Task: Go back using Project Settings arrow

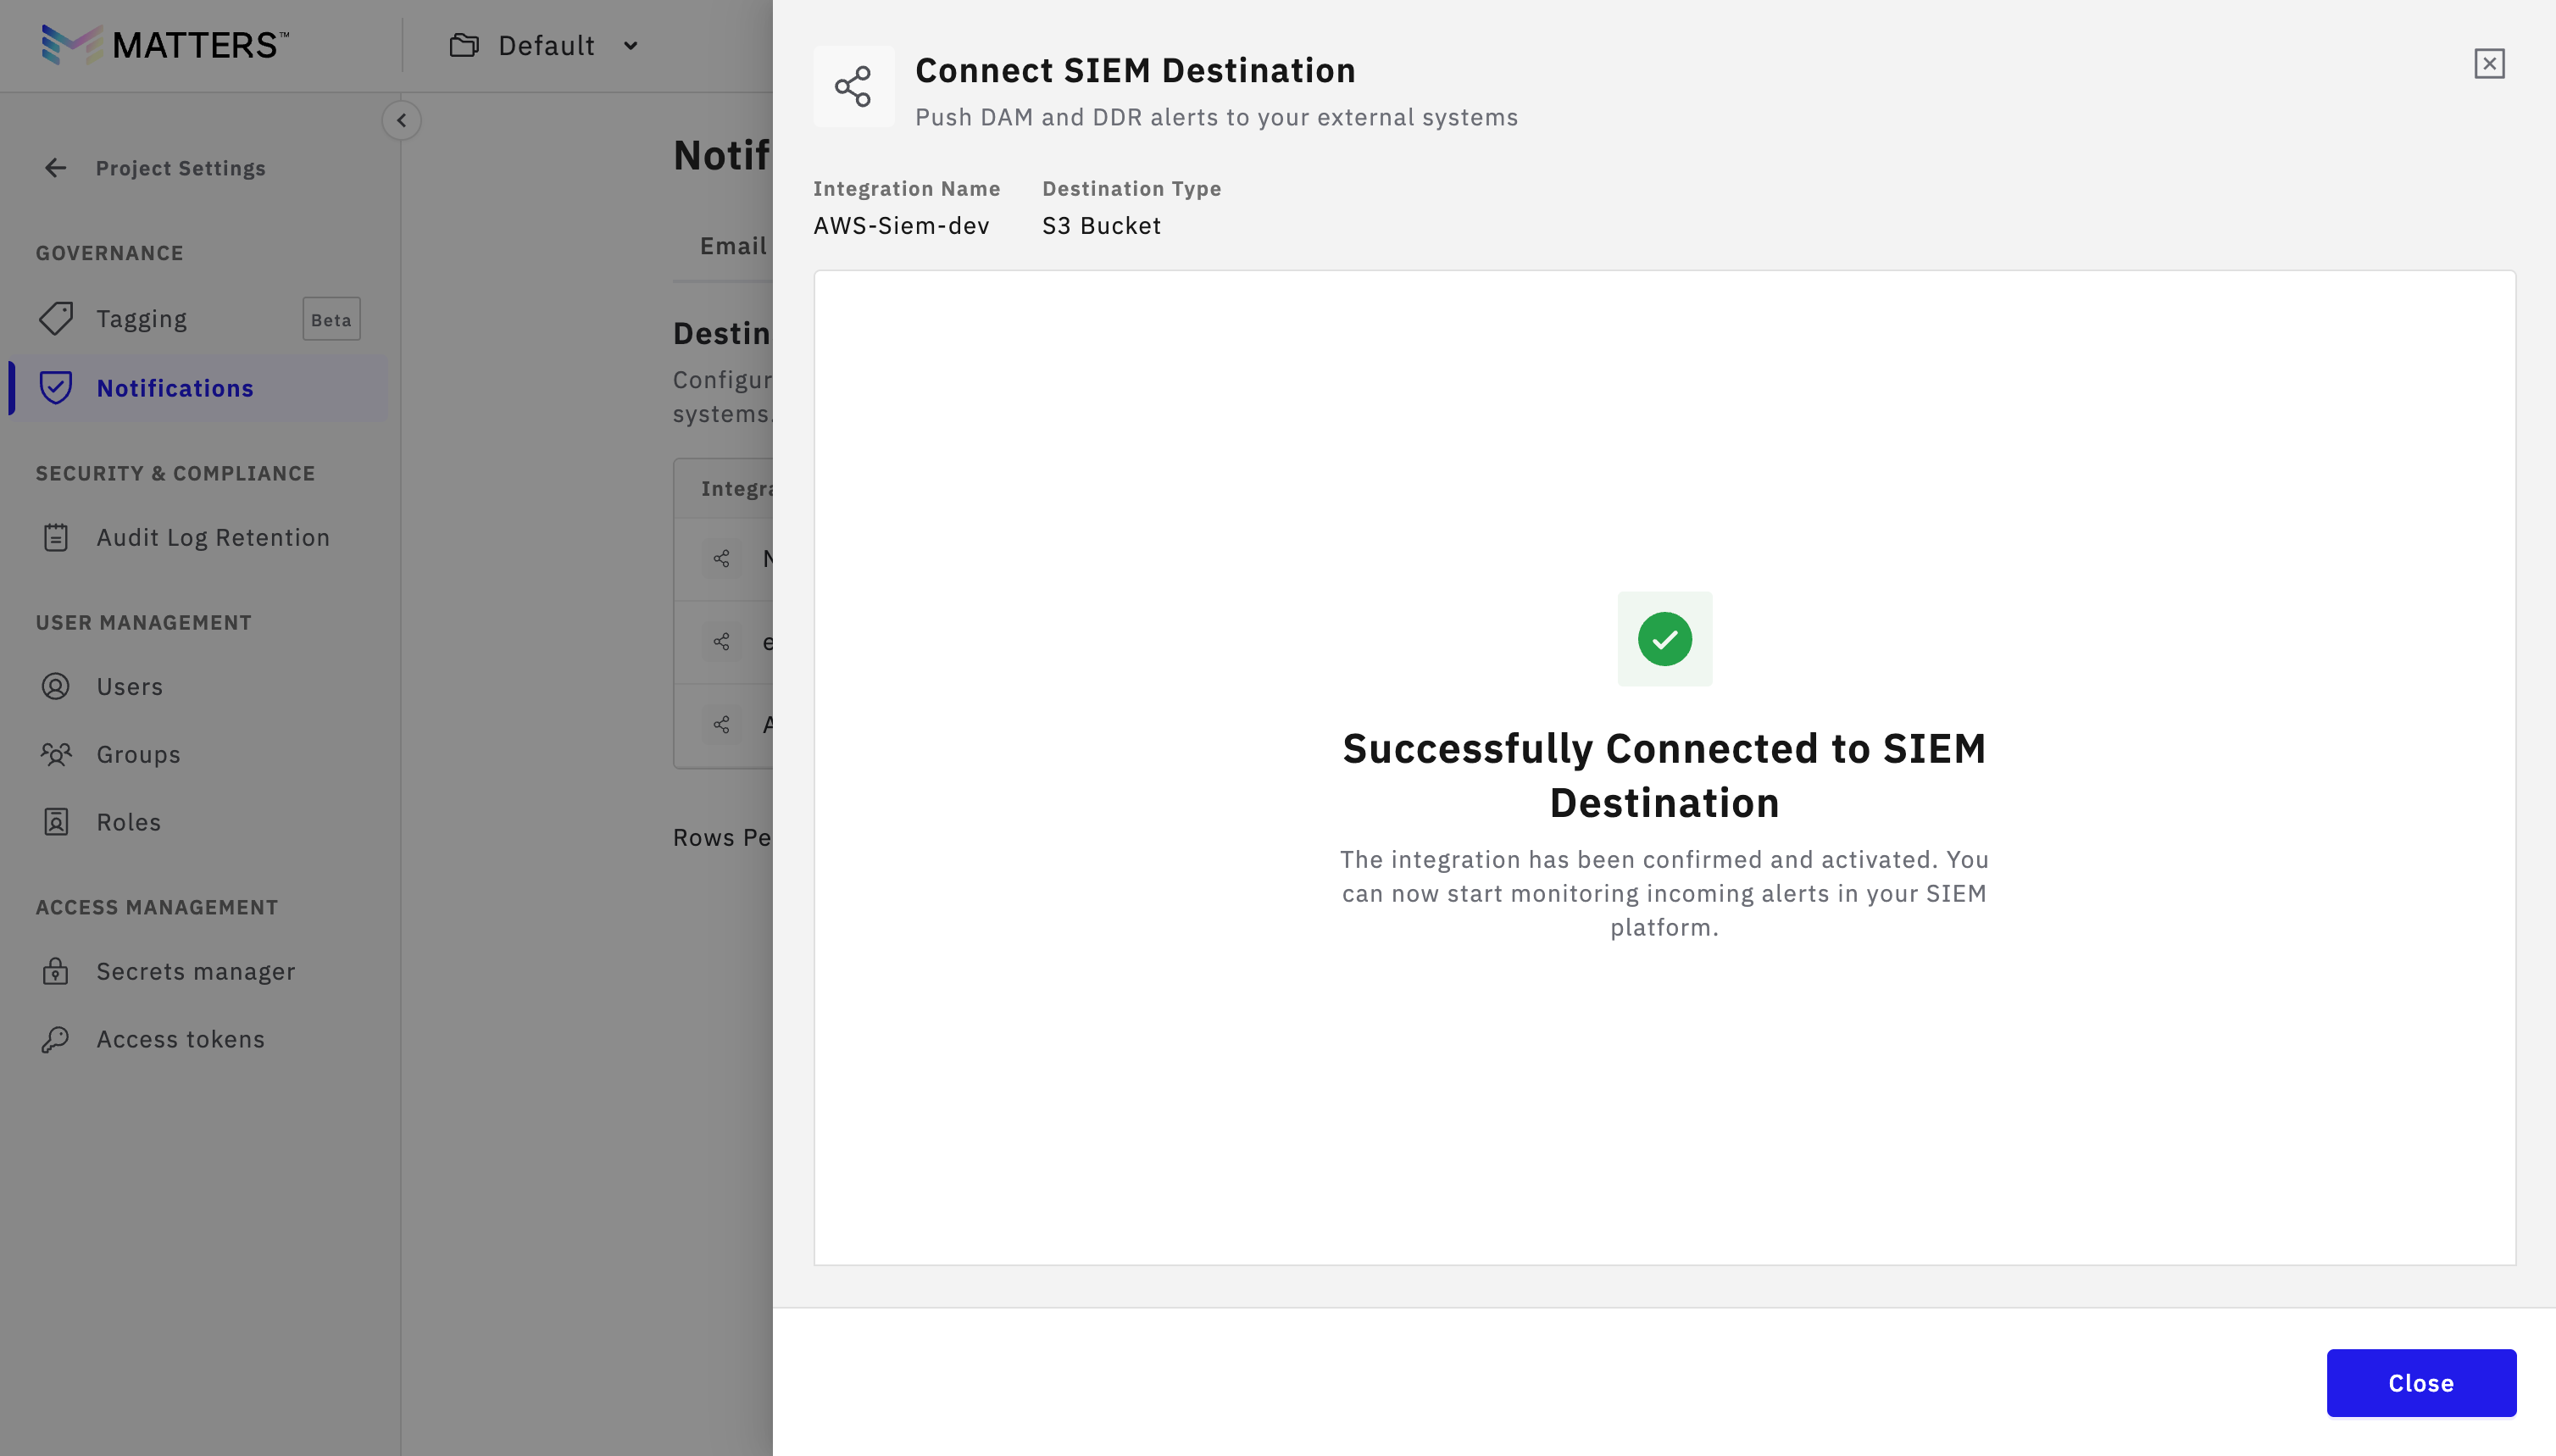Action: point(56,168)
